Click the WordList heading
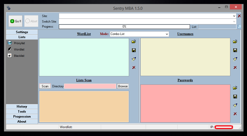The height and width of the screenshot is (136, 247). [84, 34]
